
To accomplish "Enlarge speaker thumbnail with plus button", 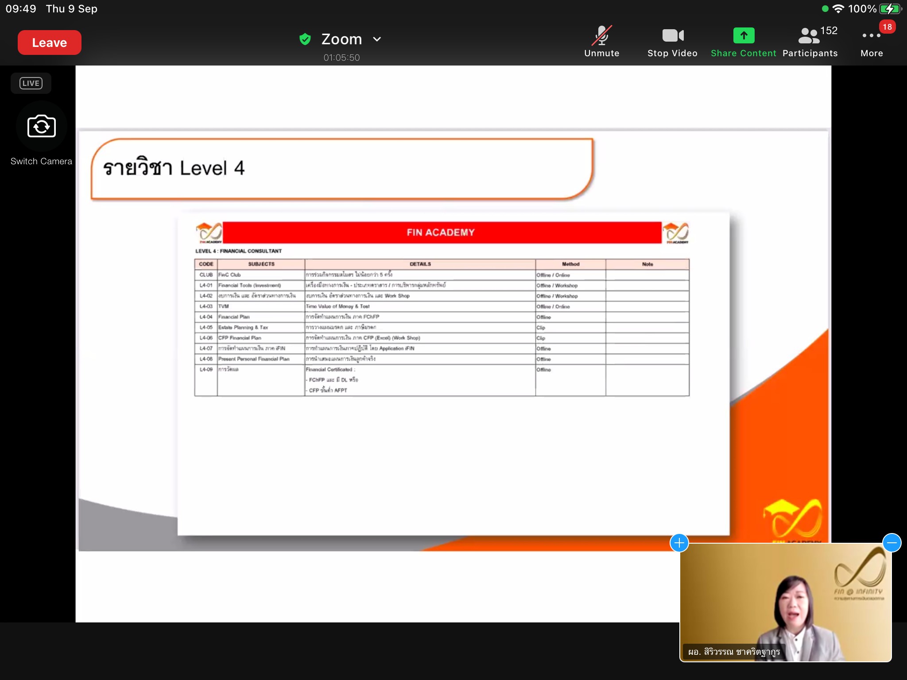I will click(x=679, y=543).
